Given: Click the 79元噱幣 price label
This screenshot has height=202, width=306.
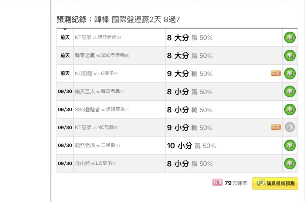Looking at the screenshot, I should tap(235, 183).
